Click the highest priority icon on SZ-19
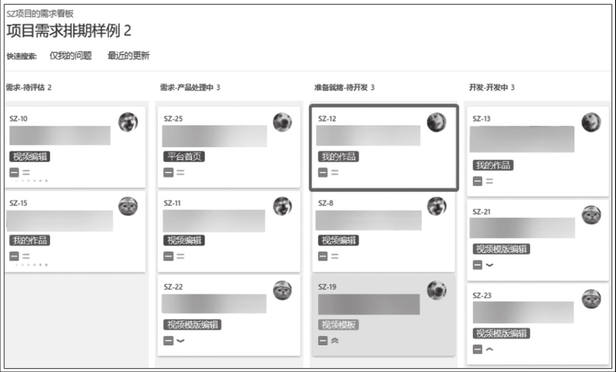This screenshot has width=616, height=372. [335, 341]
